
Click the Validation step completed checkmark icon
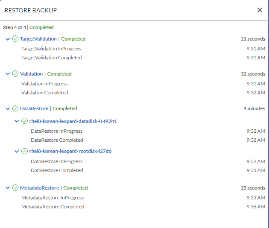click(15, 74)
